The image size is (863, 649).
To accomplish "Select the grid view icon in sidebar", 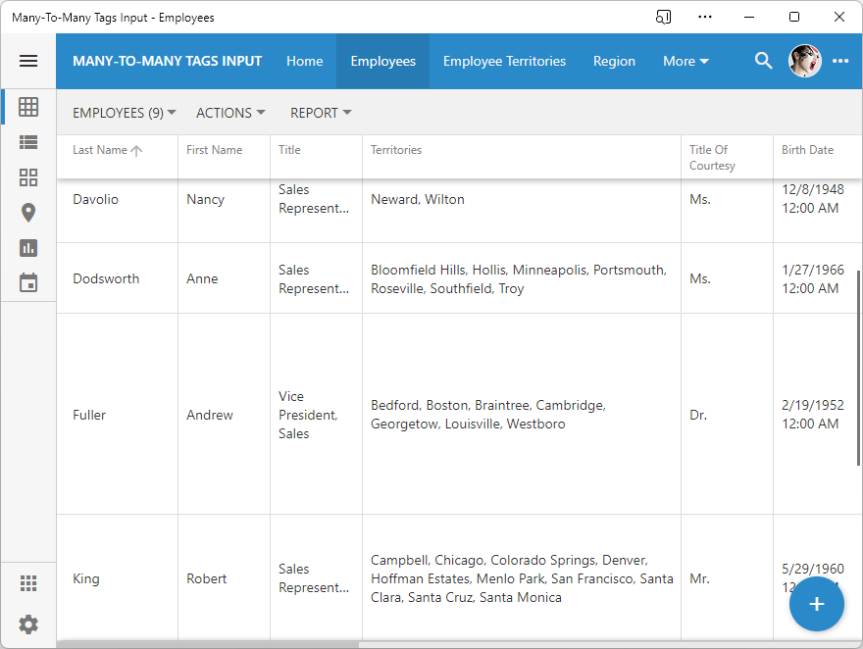I will 28,107.
